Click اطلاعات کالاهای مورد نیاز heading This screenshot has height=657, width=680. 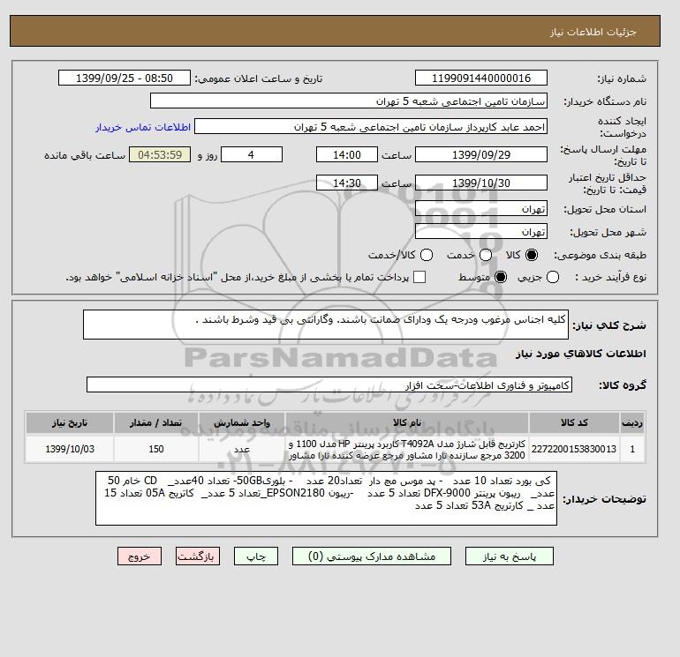(581, 354)
